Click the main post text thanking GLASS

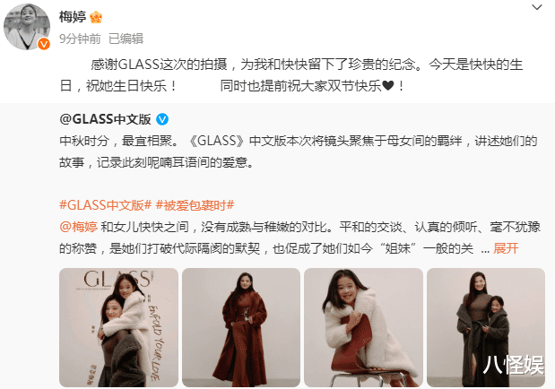point(291,75)
